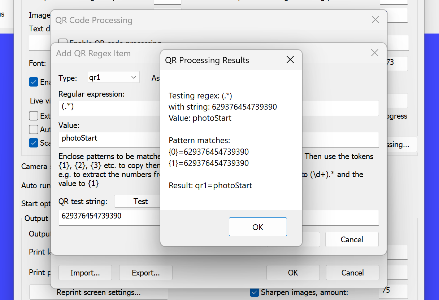Close the QR Code Processing window
The image size is (439, 300).
click(x=375, y=20)
